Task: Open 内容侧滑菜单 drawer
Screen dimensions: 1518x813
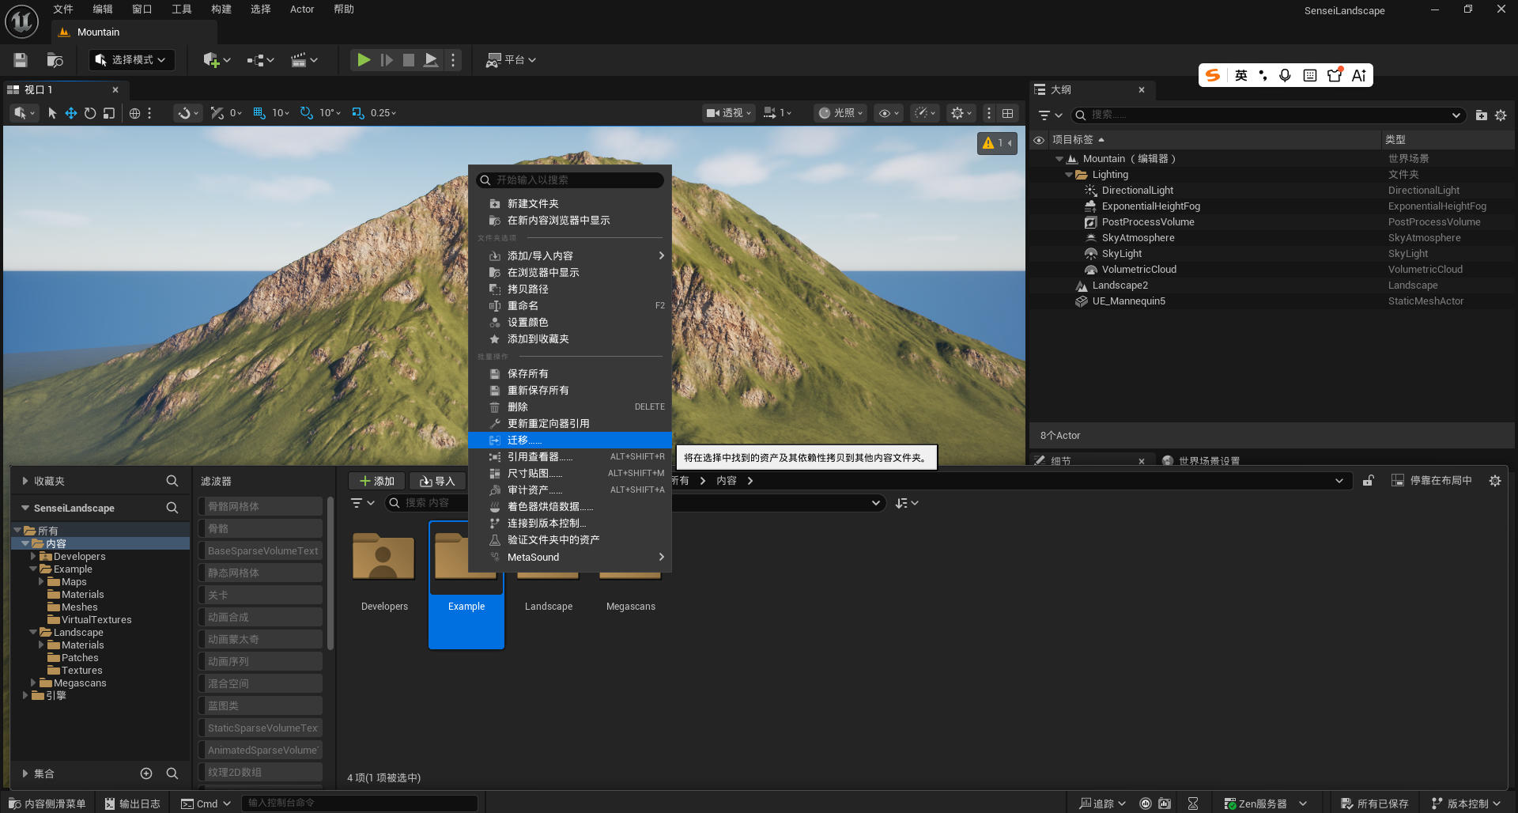Action: tap(47, 804)
